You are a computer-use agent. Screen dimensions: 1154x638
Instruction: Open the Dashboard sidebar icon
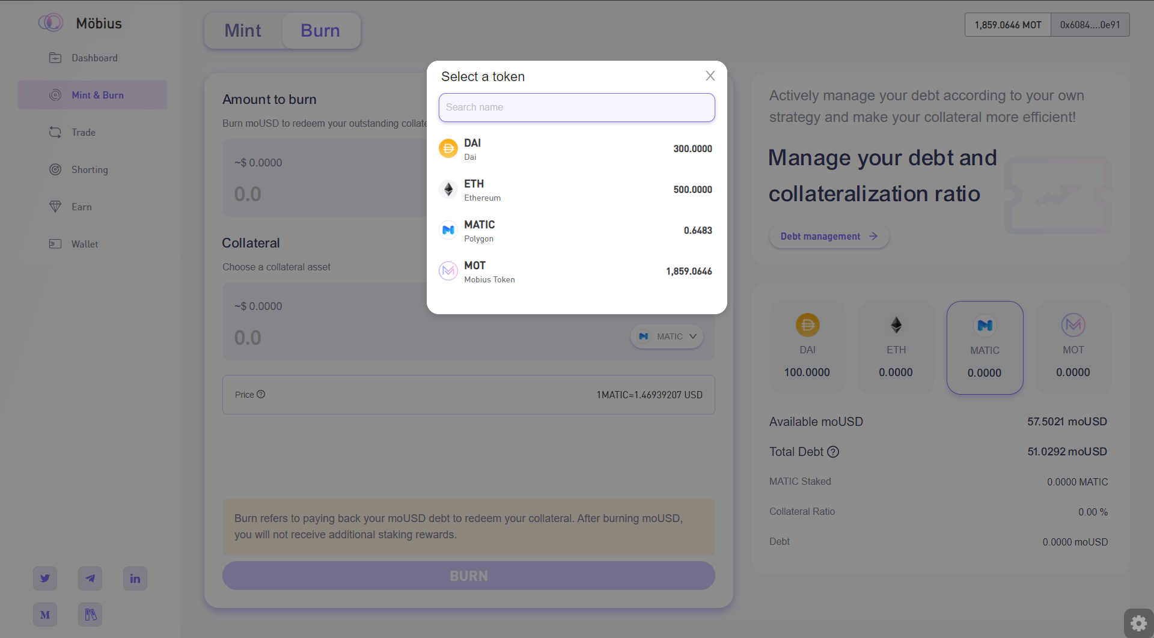55,58
